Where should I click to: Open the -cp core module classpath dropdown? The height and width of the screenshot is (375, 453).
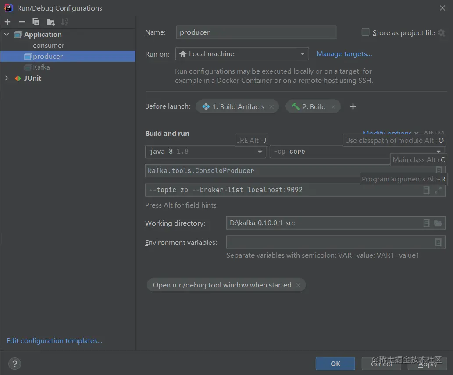click(357, 152)
